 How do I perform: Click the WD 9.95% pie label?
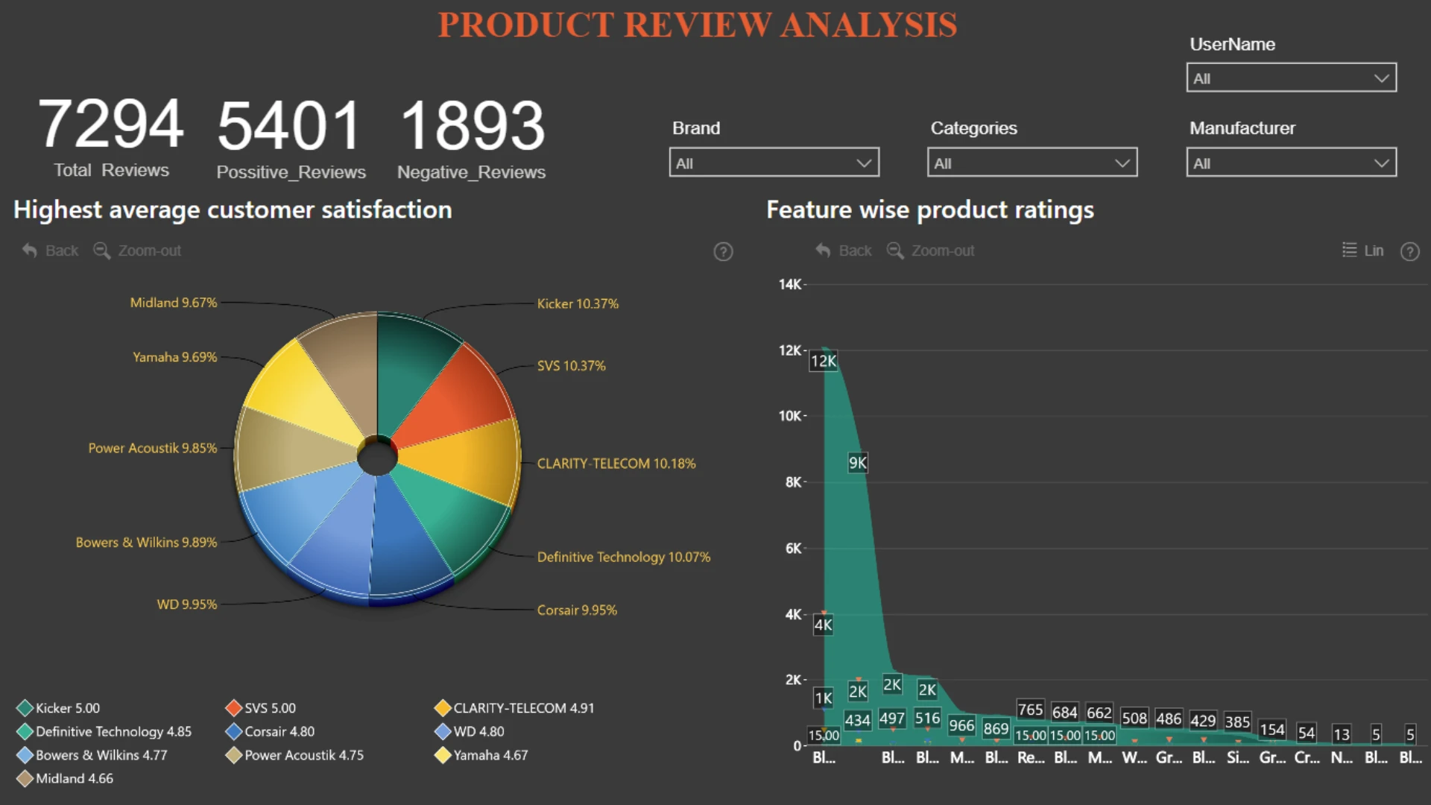click(187, 604)
